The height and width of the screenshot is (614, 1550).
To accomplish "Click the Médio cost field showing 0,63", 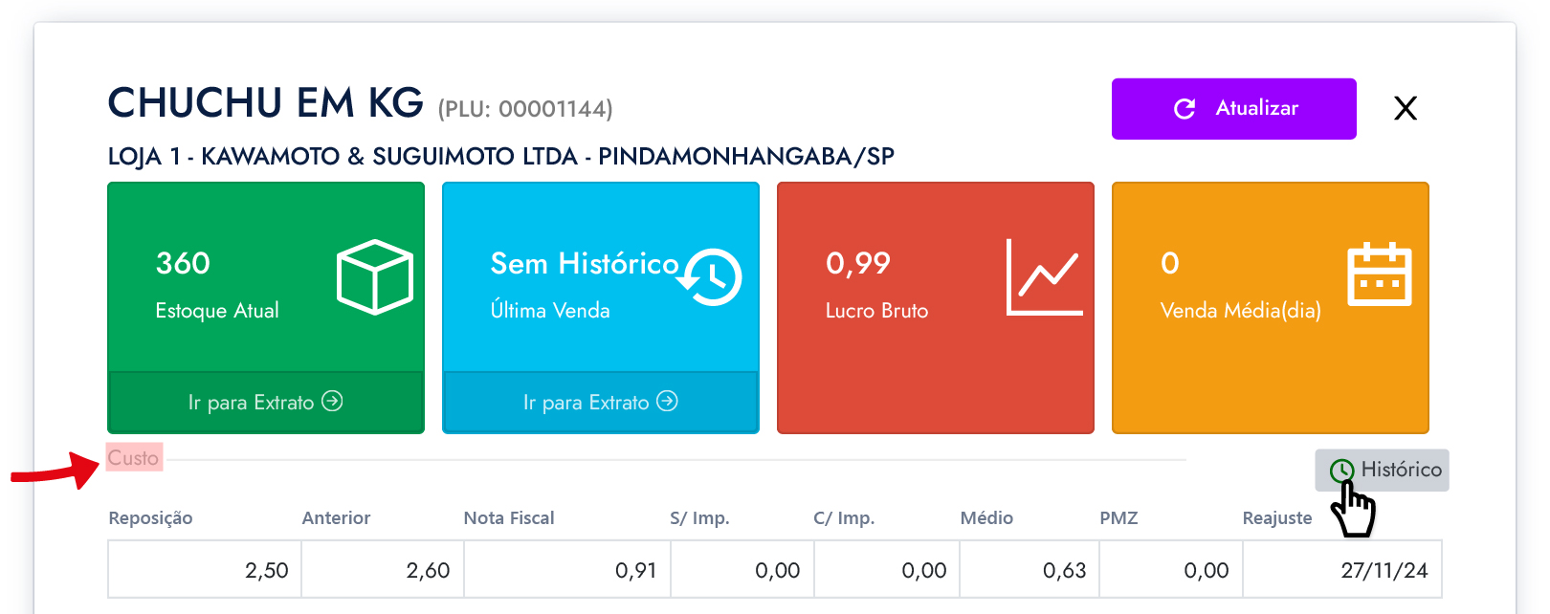I will (1030, 570).
